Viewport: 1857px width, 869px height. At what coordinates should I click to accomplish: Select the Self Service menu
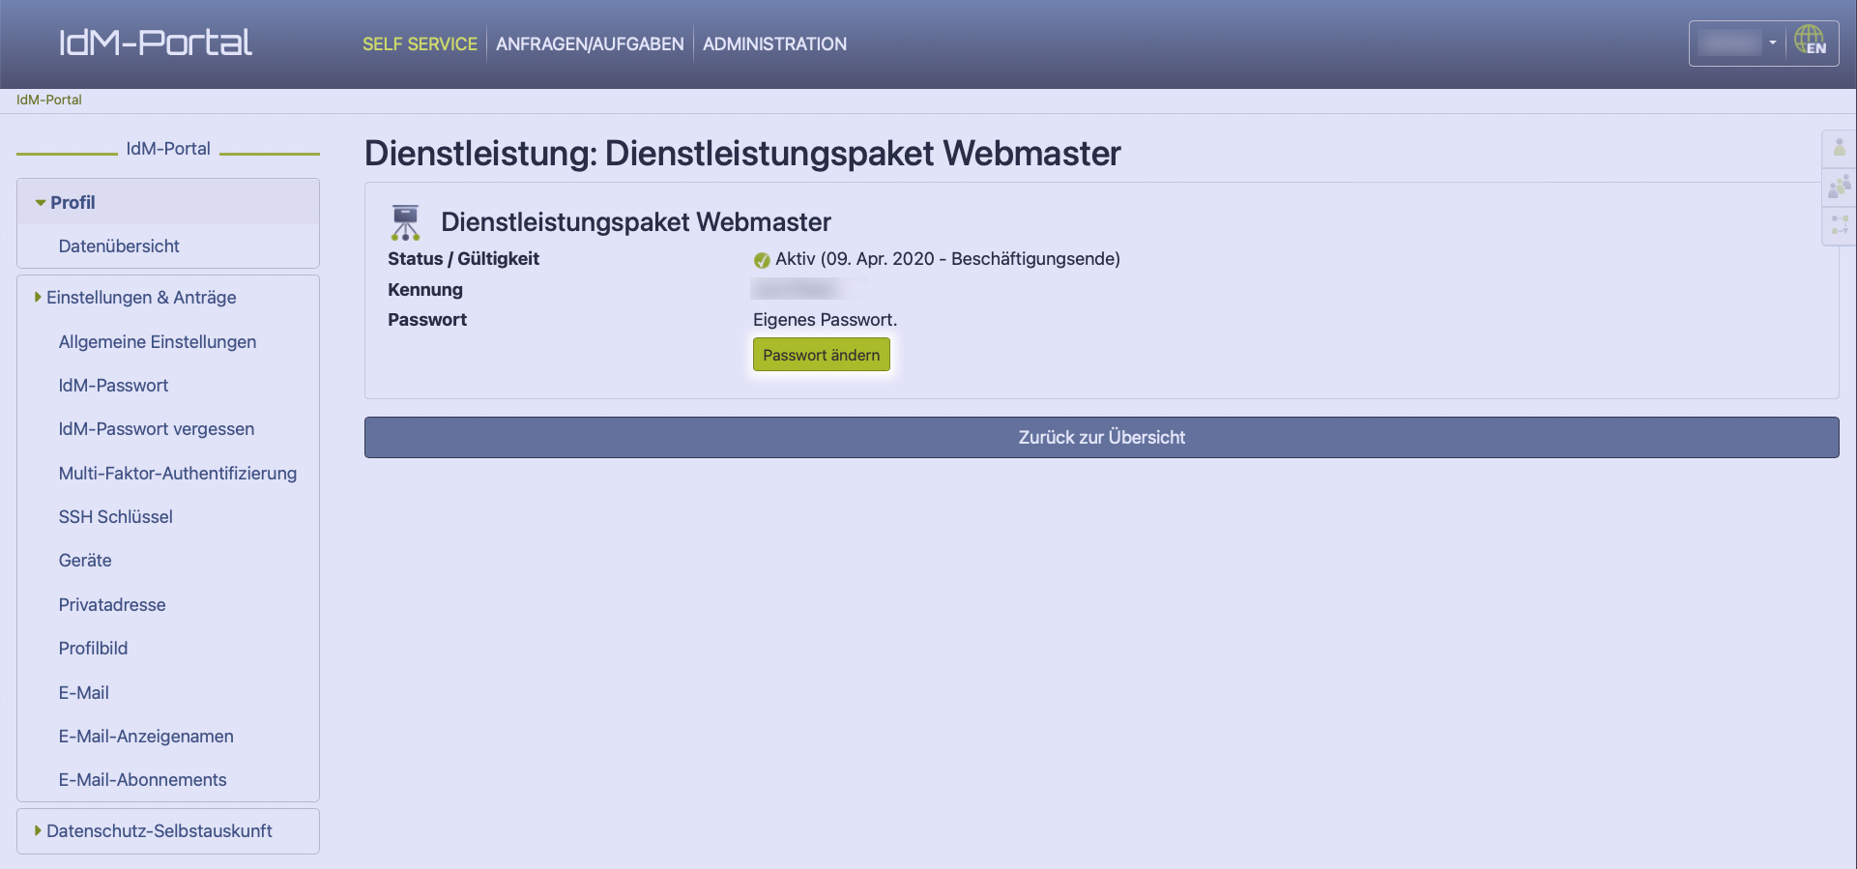(420, 44)
